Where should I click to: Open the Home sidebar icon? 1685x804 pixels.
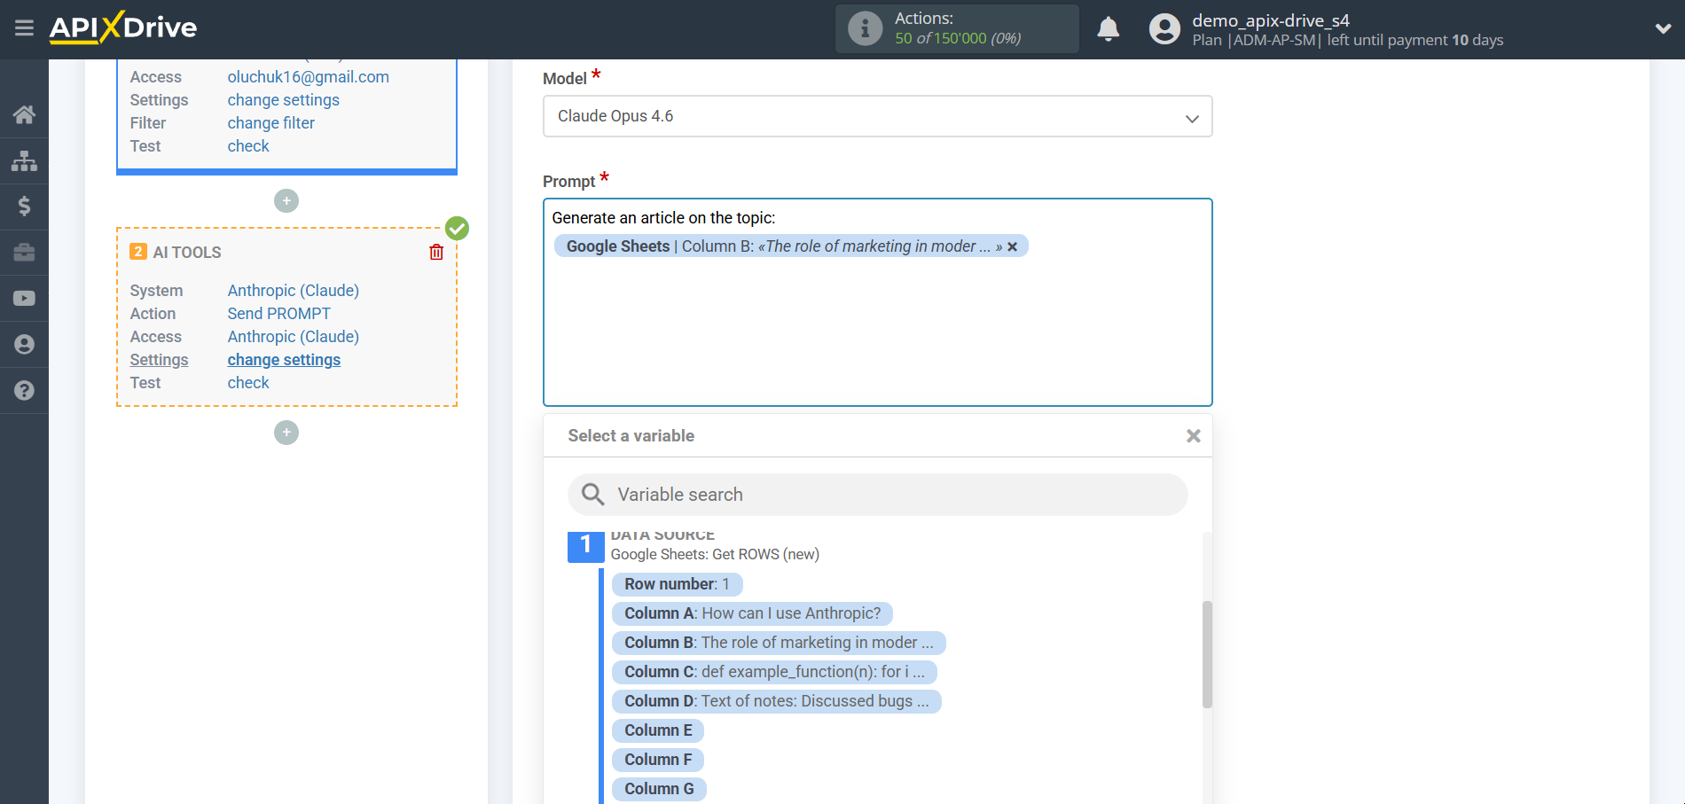[24, 114]
